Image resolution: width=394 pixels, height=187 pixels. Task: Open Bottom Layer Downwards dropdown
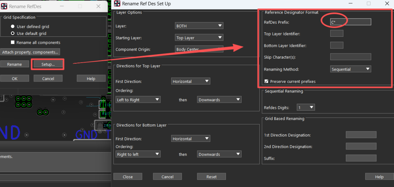[x=219, y=154]
